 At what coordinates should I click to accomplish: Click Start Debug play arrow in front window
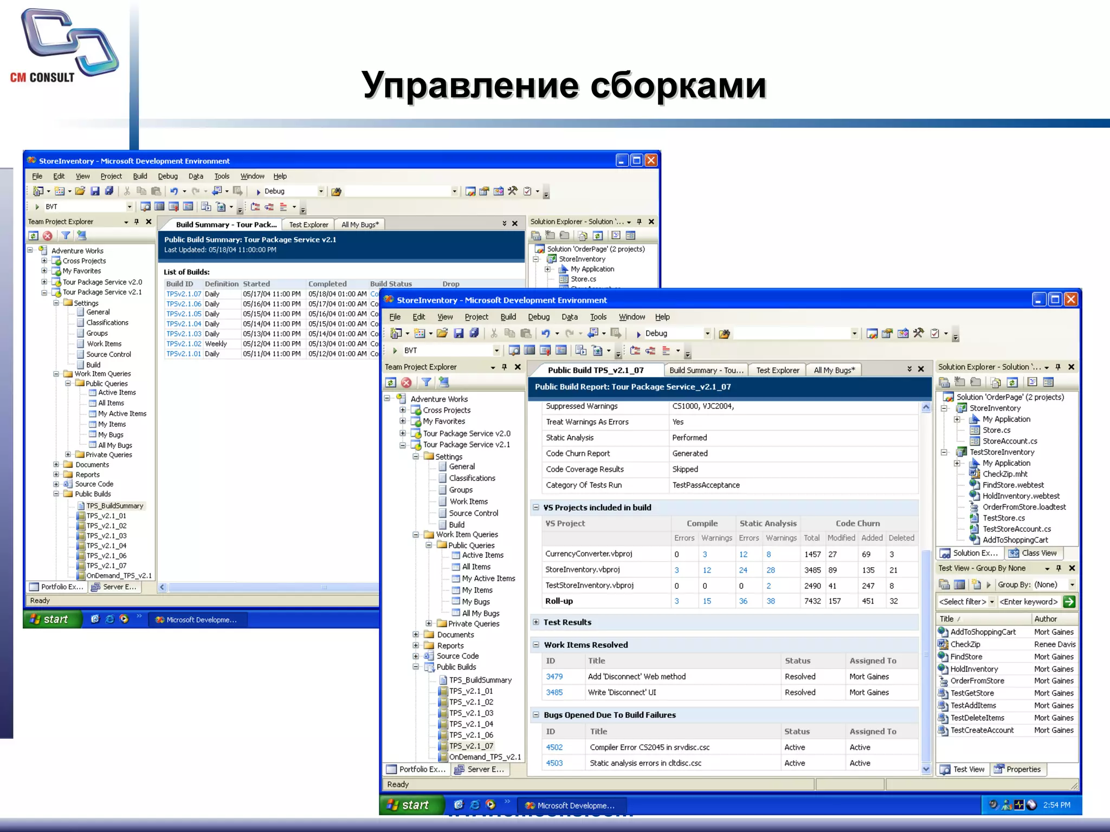[638, 334]
